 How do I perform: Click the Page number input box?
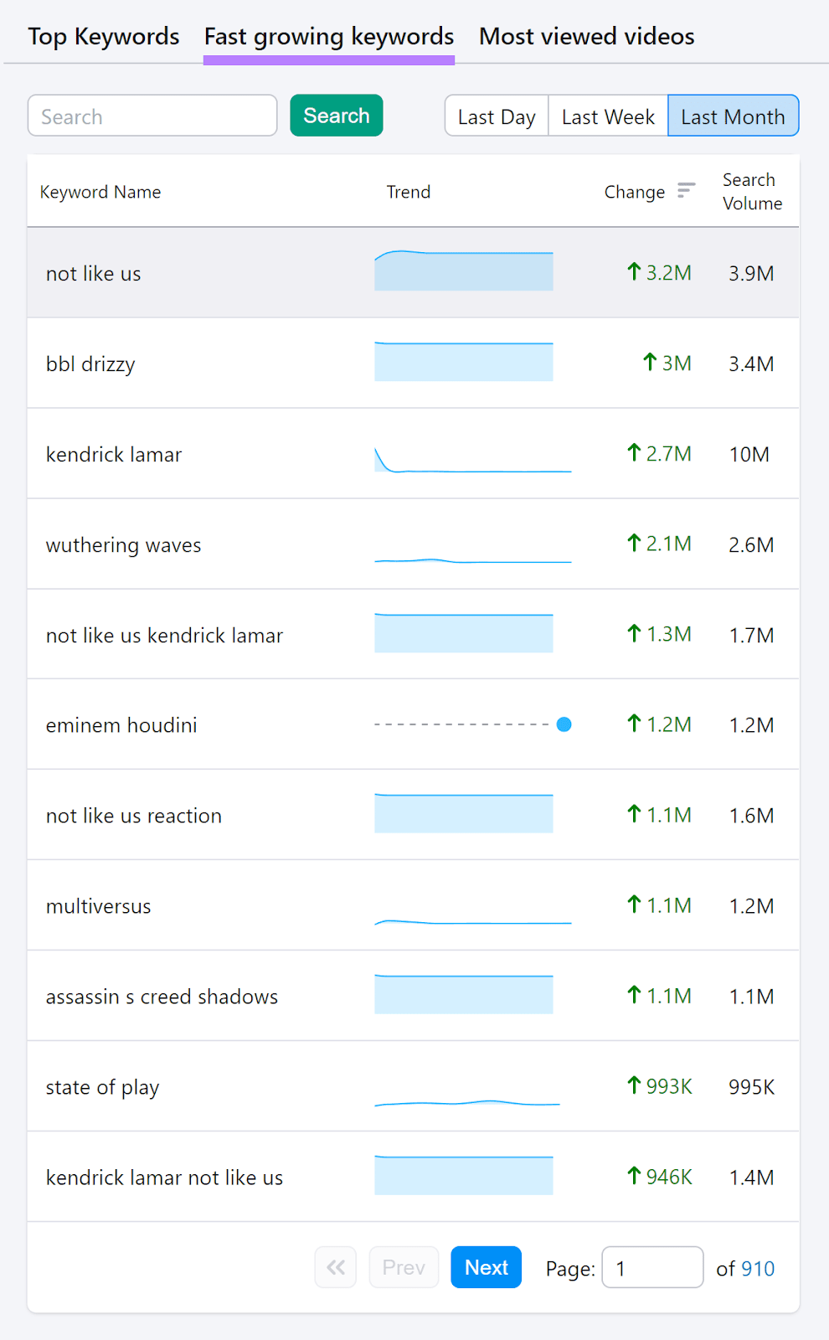(652, 1267)
